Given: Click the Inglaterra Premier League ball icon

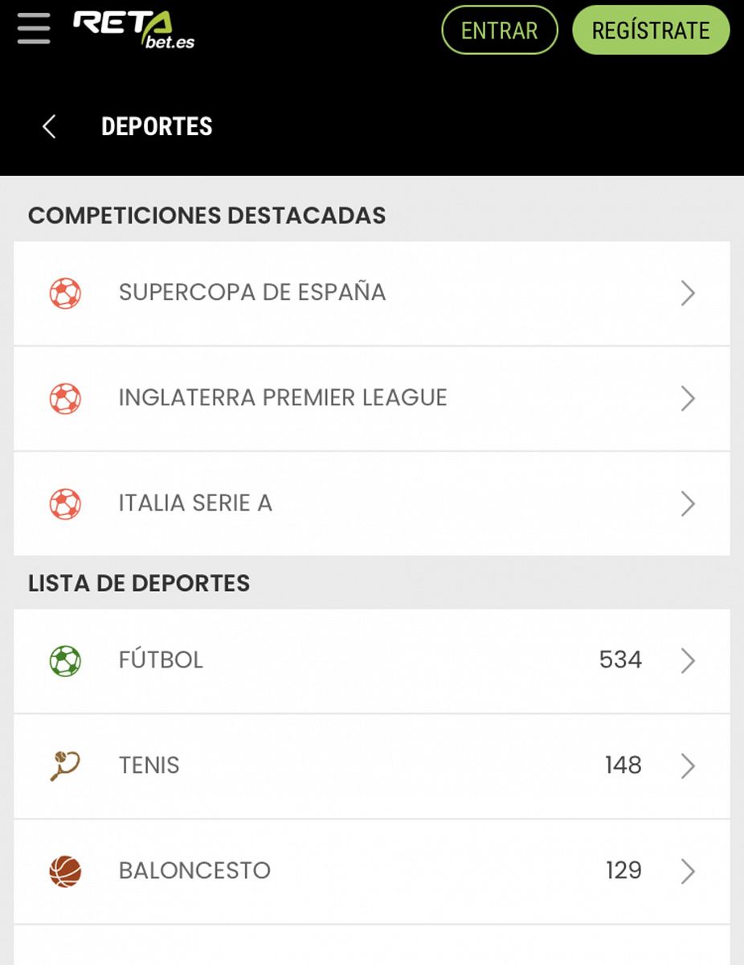Looking at the screenshot, I should pyautogui.click(x=65, y=399).
